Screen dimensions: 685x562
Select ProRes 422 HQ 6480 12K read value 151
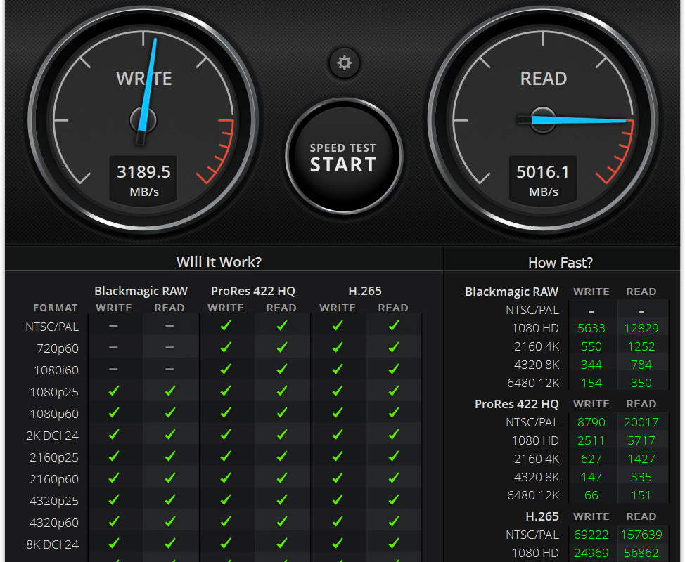click(641, 496)
